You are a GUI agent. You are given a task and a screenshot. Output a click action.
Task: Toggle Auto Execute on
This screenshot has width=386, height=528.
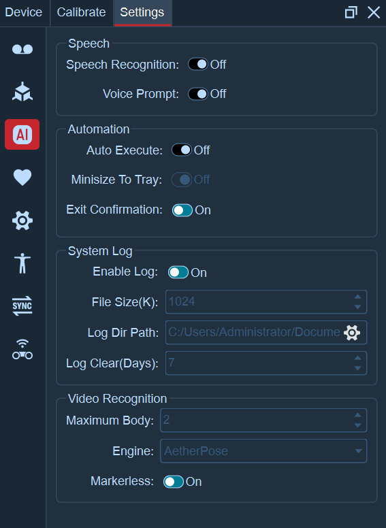[182, 150]
